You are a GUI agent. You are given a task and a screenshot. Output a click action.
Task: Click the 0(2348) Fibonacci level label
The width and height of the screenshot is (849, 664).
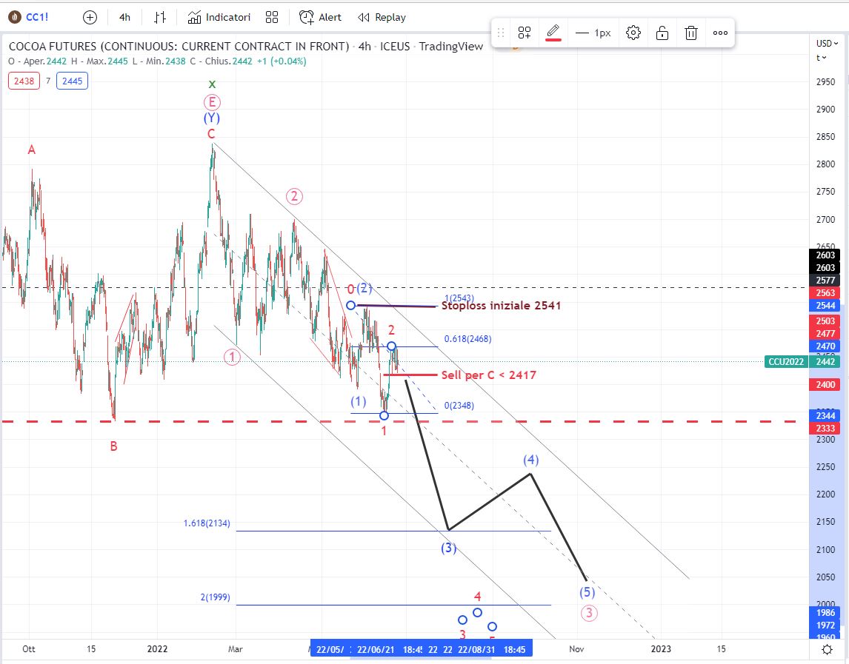[459, 406]
